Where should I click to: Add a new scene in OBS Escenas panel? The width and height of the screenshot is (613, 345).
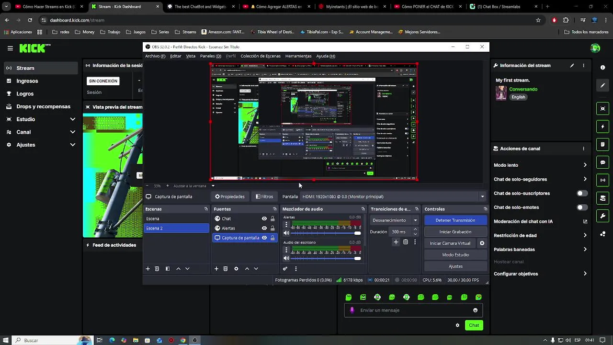[148, 269]
